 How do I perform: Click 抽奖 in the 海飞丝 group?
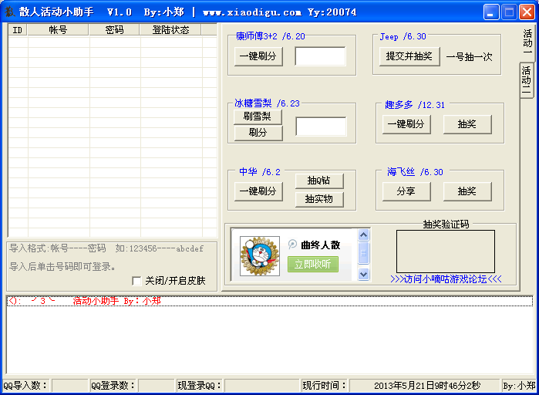pyautogui.click(x=467, y=191)
